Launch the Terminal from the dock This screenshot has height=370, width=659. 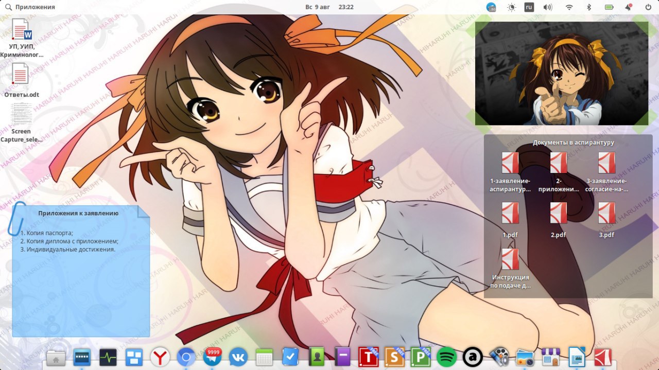(82, 357)
